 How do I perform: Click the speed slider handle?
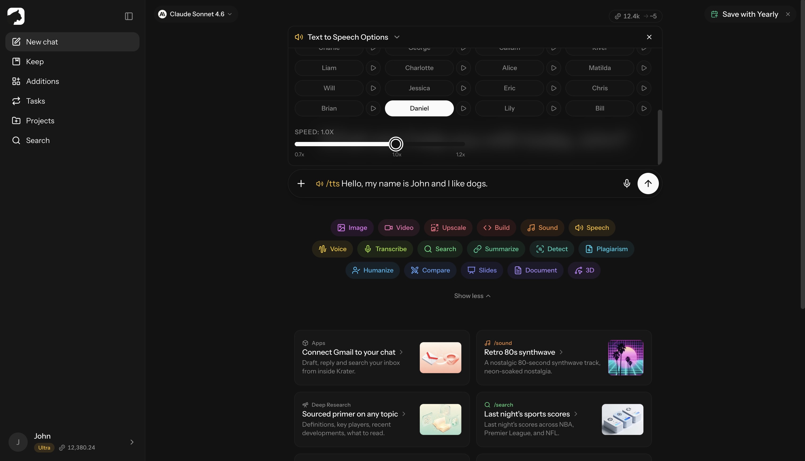coord(396,144)
